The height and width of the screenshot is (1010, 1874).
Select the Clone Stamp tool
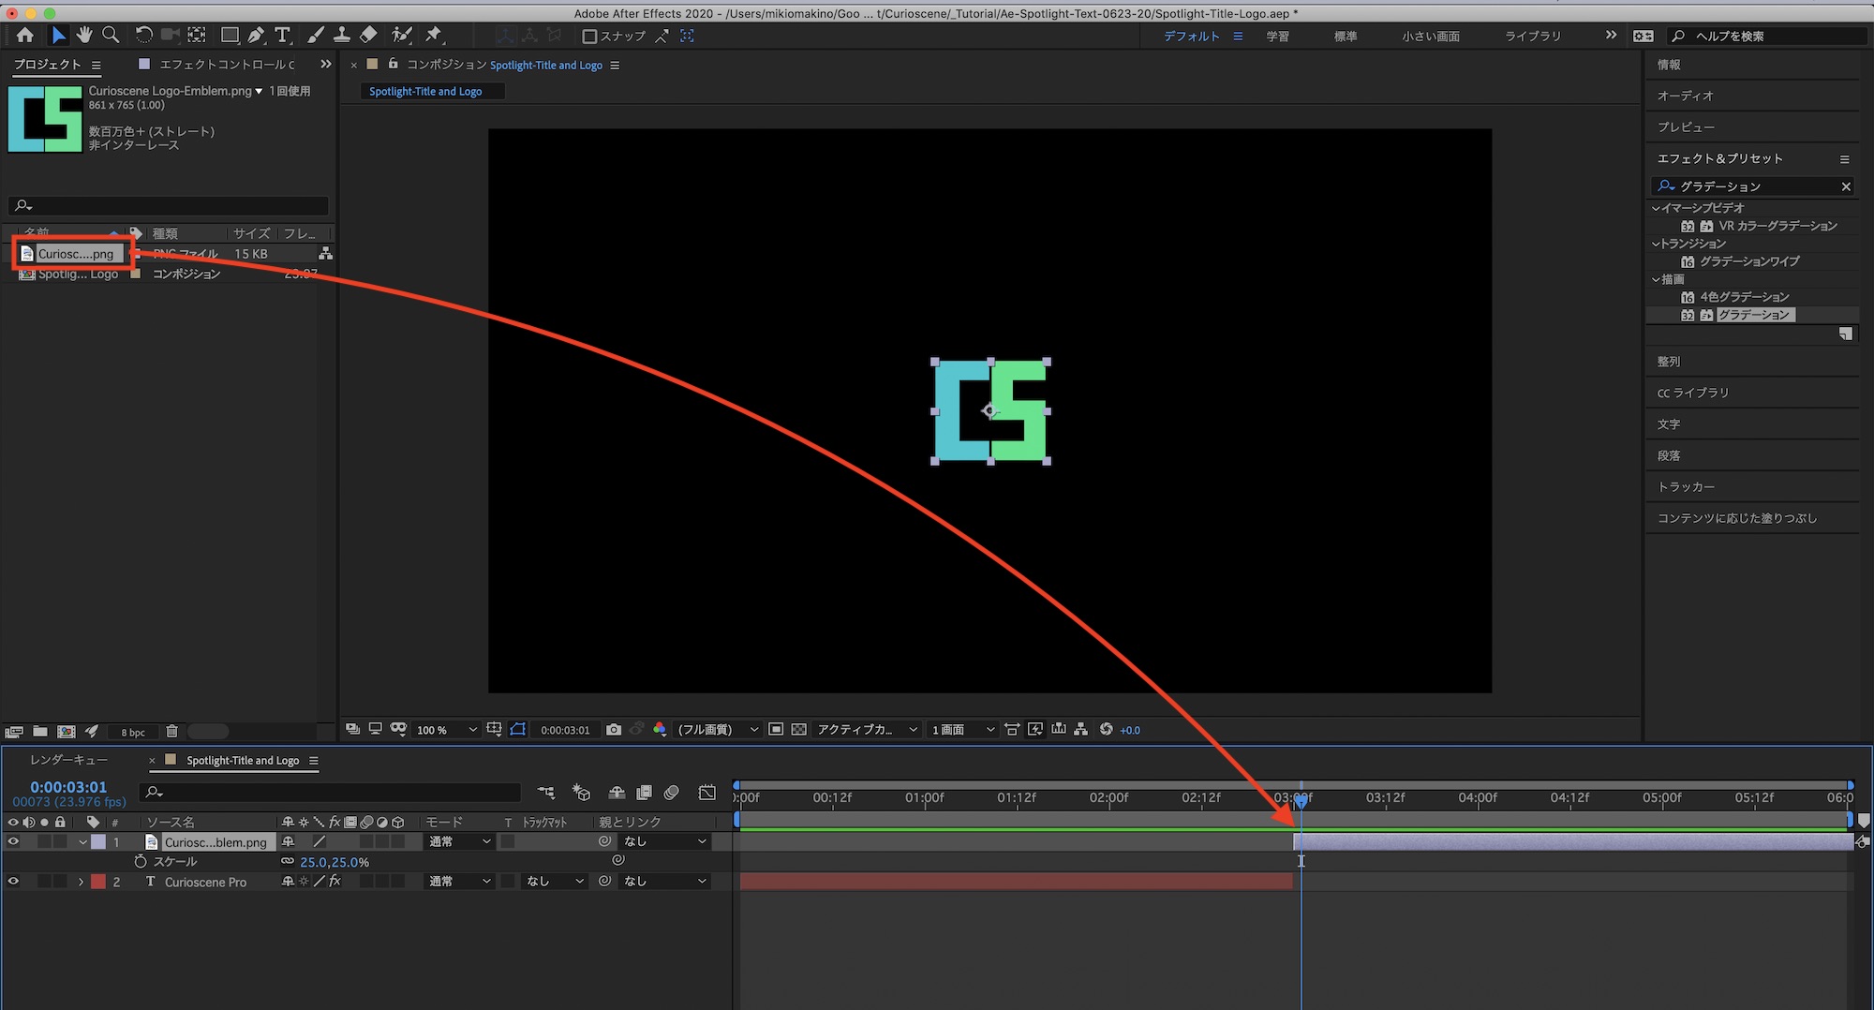[342, 36]
